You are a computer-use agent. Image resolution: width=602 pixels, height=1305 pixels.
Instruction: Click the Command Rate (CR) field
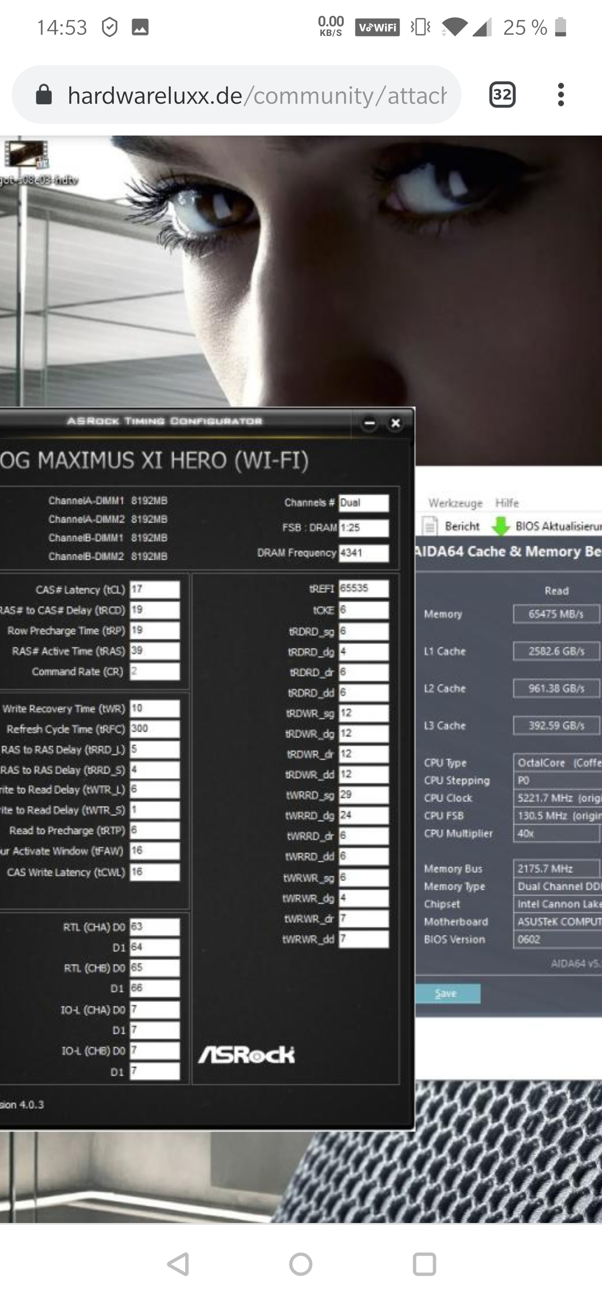154,671
